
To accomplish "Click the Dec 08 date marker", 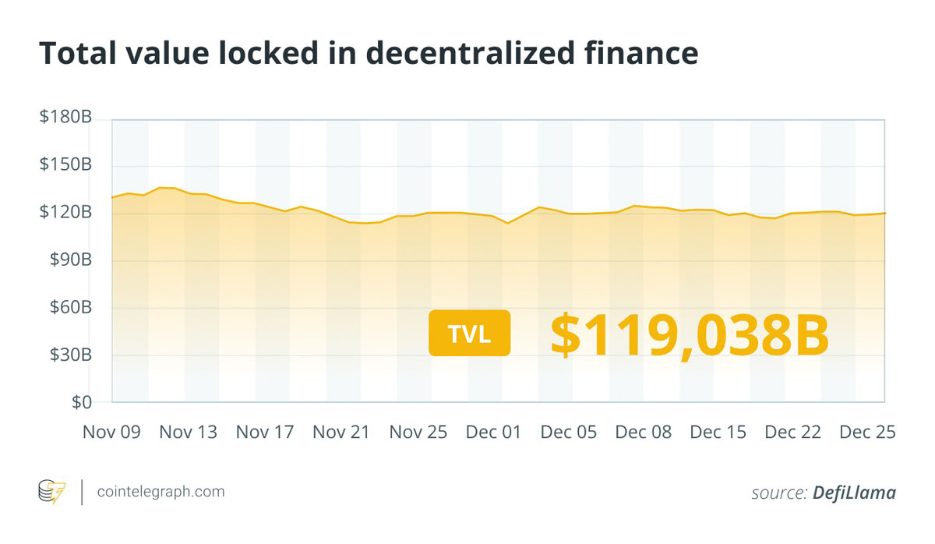I will [642, 432].
